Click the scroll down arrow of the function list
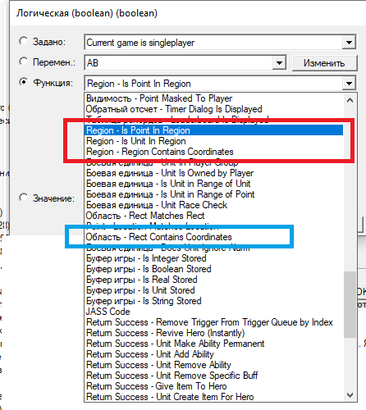The image size is (366, 410). (x=350, y=395)
